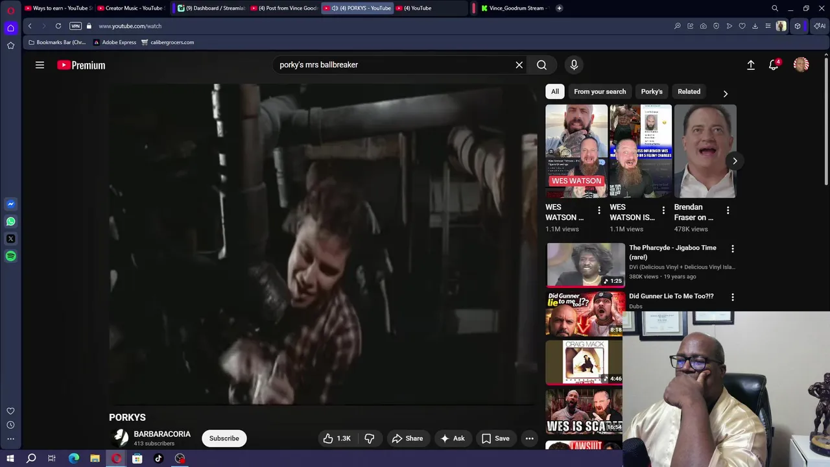The width and height of the screenshot is (830, 467).
Task: Switch to Post from Vince Goodrum tab
Action: click(x=283, y=8)
